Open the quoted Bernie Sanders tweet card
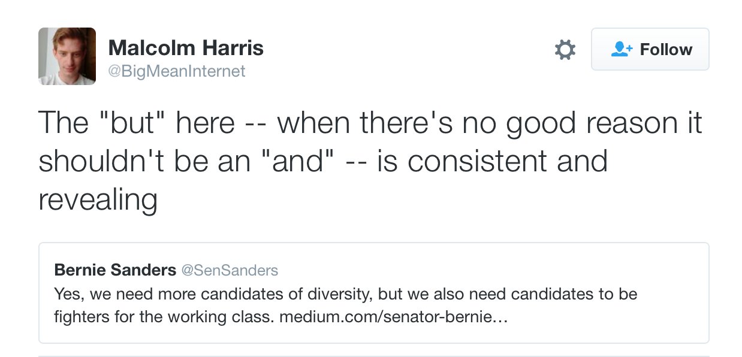Viewport: 742px width, 357px height. tap(374, 293)
